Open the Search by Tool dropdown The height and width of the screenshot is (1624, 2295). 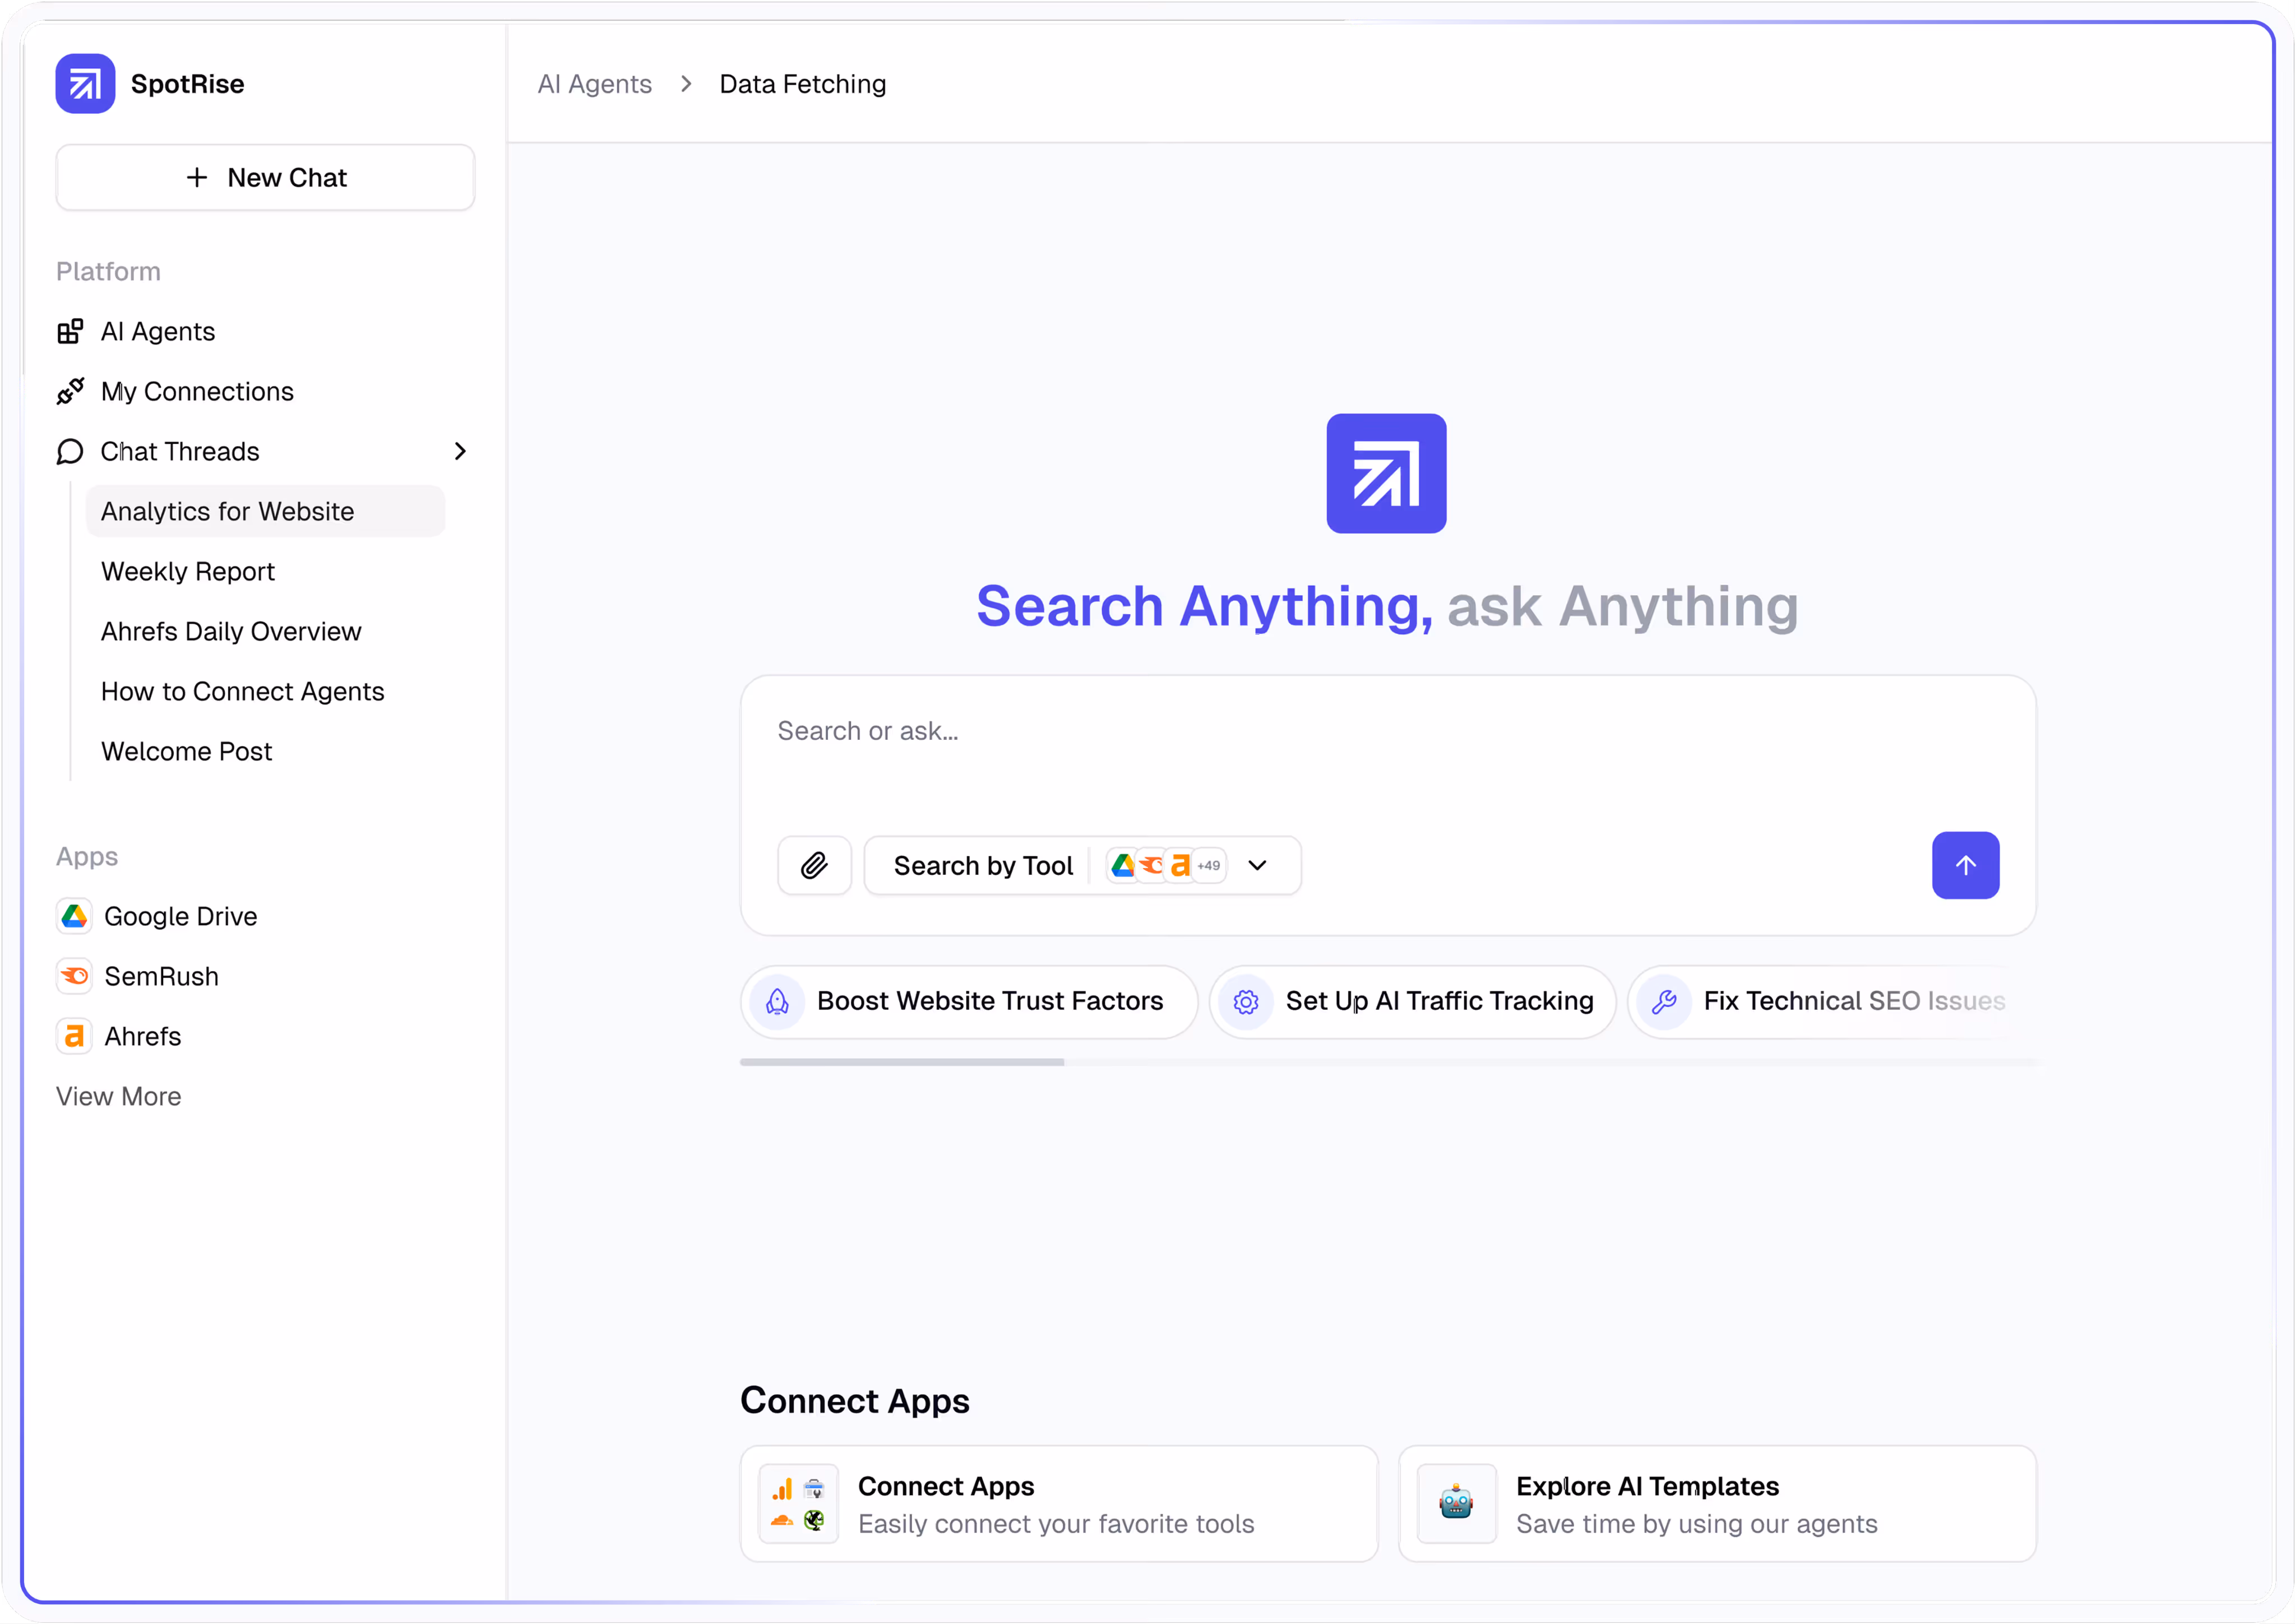tap(1257, 865)
